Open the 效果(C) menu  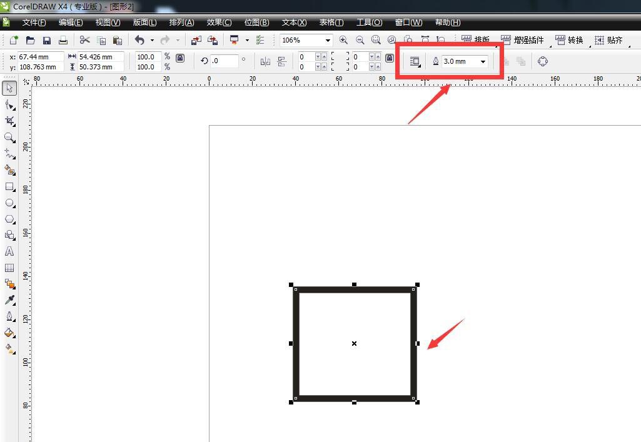pos(219,23)
